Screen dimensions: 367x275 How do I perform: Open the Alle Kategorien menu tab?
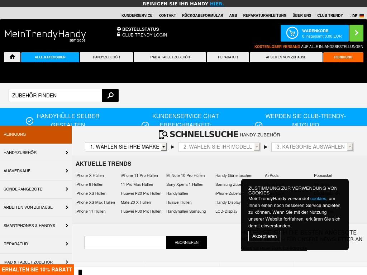(50, 57)
